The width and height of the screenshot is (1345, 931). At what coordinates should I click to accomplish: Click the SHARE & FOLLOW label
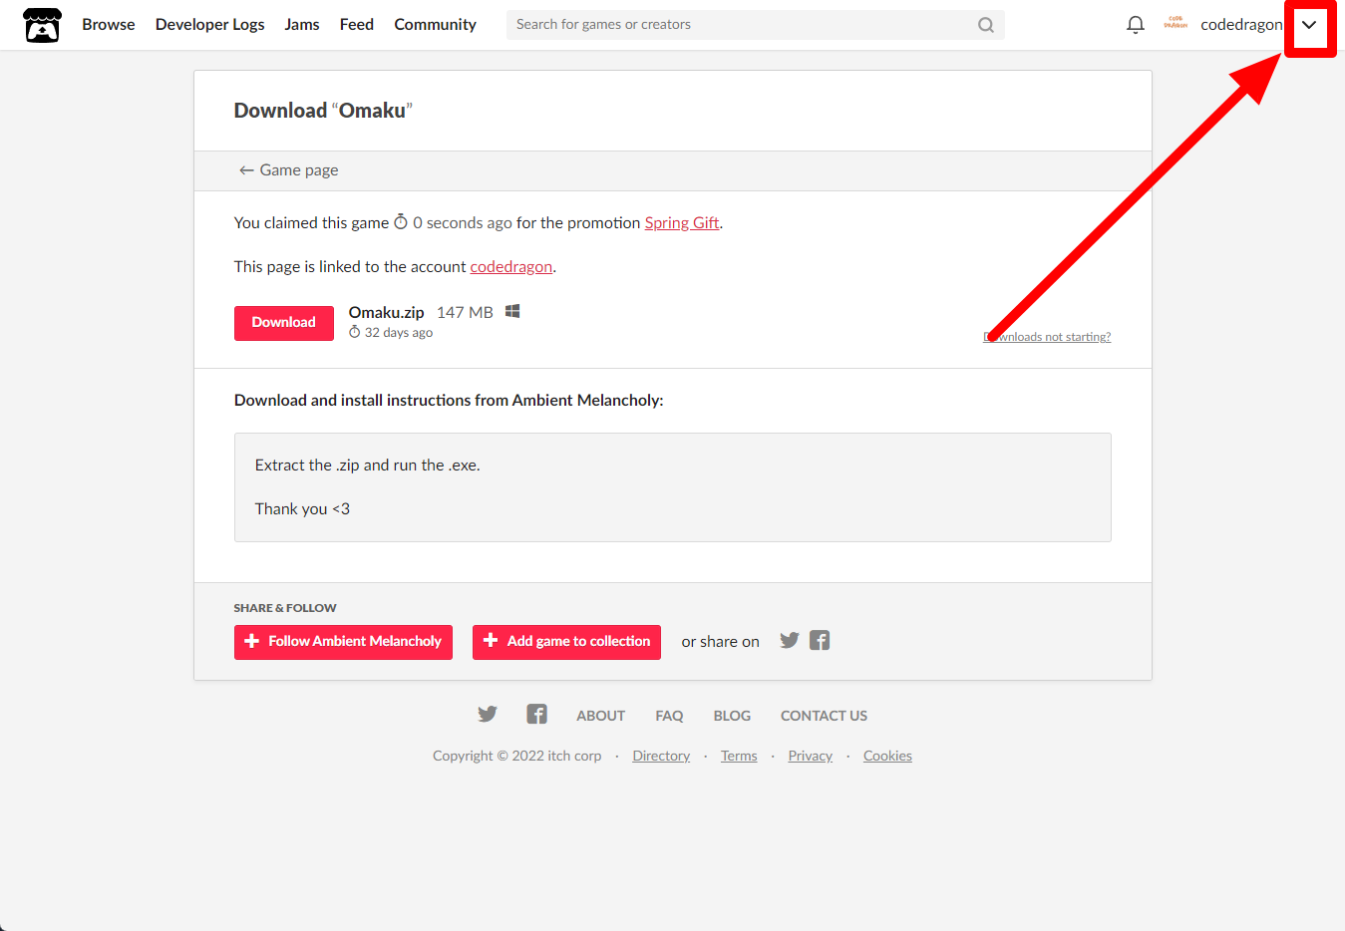pos(285,608)
